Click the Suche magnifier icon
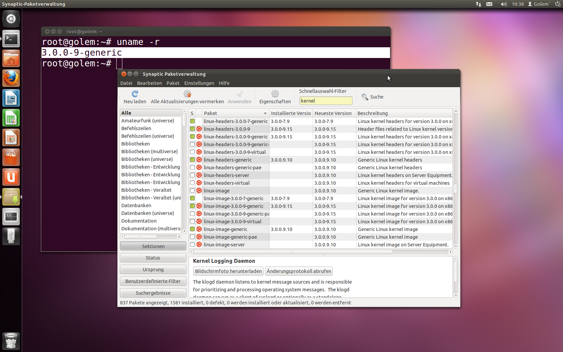This screenshot has width=563, height=352. click(x=365, y=97)
